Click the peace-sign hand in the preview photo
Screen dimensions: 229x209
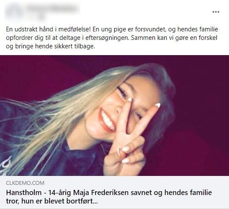(x=132, y=136)
